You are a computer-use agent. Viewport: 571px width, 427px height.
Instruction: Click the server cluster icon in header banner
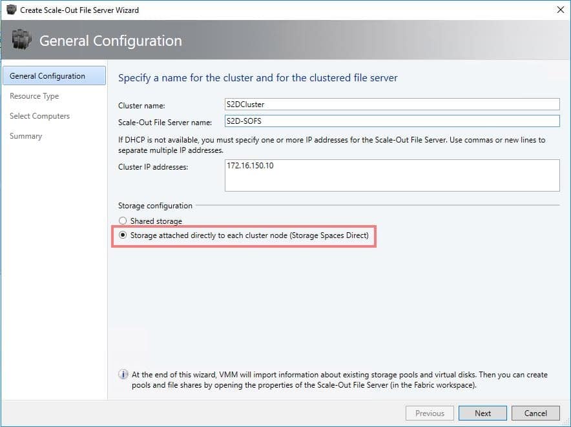coord(21,39)
